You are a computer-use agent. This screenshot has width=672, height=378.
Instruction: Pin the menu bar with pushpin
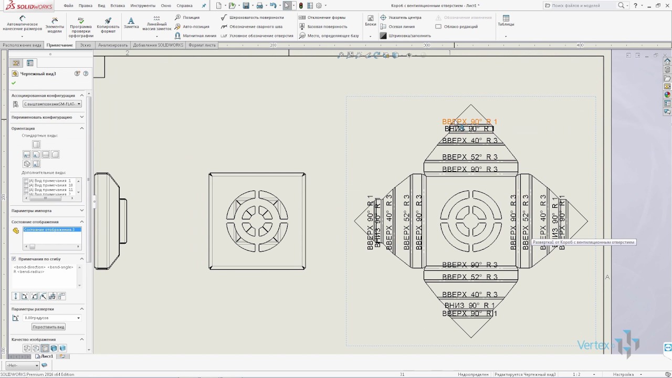(204, 5)
